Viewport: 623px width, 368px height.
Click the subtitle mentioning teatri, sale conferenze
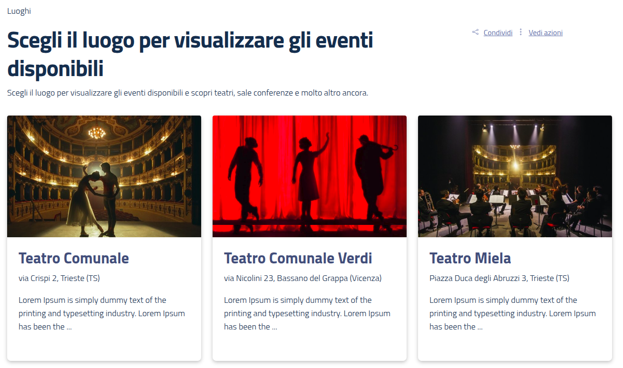(x=187, y=93)
